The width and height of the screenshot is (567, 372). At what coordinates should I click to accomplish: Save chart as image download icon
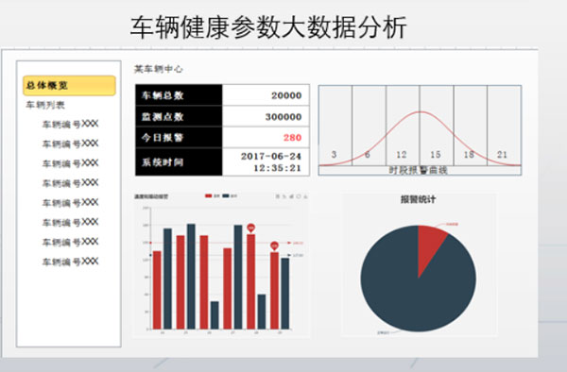(305, 196)
